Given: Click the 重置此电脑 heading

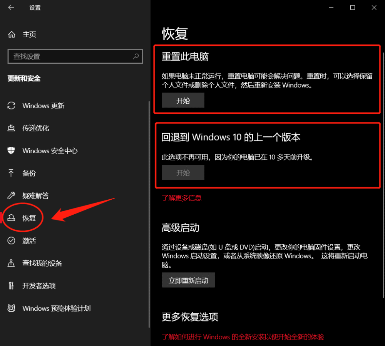Looking at the screenshot, I should pos(185,56).
